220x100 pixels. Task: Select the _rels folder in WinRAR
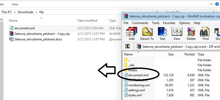click(x=131, y=65)
